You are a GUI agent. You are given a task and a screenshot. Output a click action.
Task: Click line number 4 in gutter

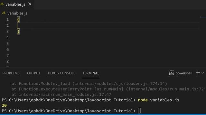coord(7,38)
